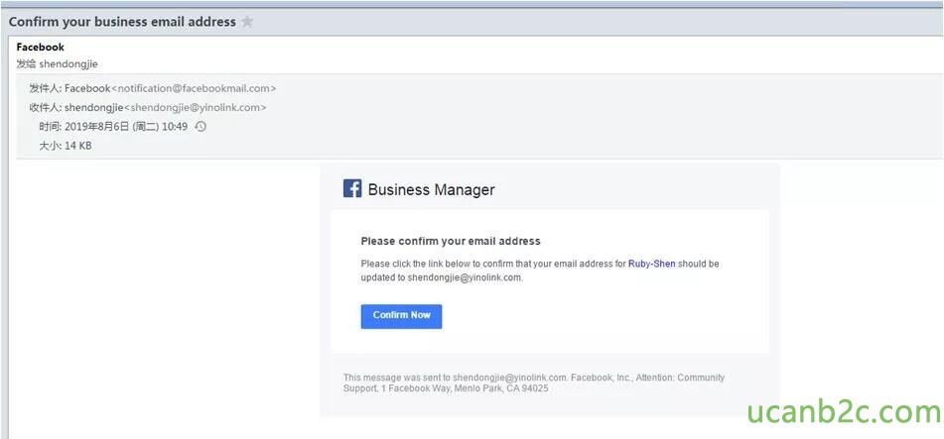Click the subject 'Confirm your business email address'
This screenshot has height=439, width=944.
point(122,22)
